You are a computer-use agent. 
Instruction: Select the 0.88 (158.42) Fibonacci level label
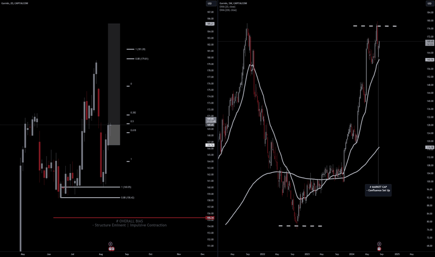pos(127,198)
